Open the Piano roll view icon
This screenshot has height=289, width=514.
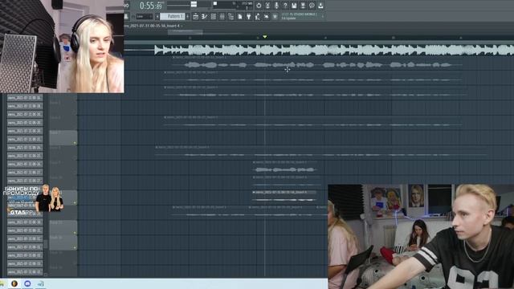point(205,16)
